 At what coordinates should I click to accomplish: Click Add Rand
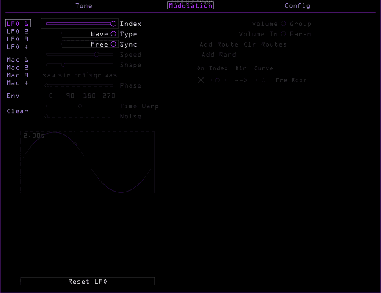pos(219,55)
